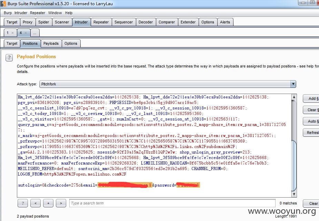Open the Help menu
Screen dimensions: 319x221
pos(69,13)
